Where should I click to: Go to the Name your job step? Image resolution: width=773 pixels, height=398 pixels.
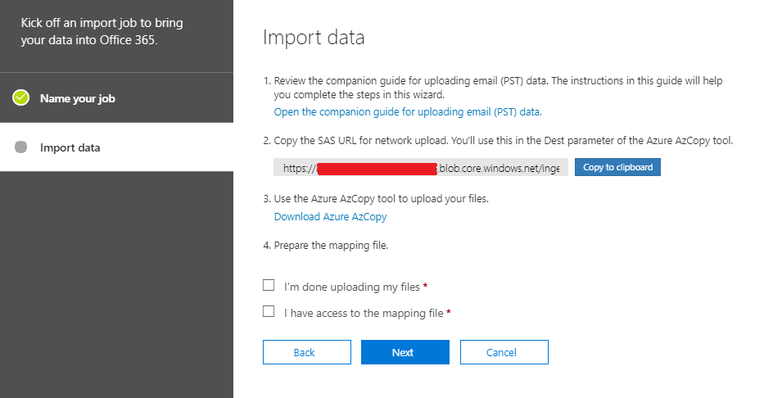[78, 98]
